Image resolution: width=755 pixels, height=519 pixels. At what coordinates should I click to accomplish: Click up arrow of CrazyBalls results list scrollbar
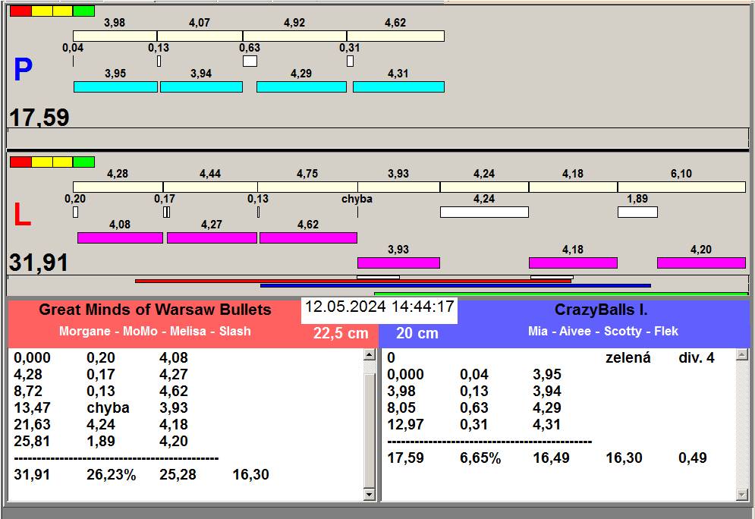pos(742,355)
